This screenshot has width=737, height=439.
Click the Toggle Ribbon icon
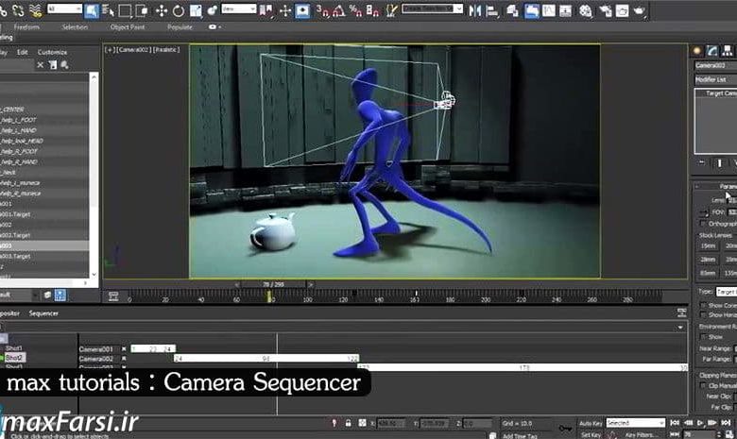point(532,10)
